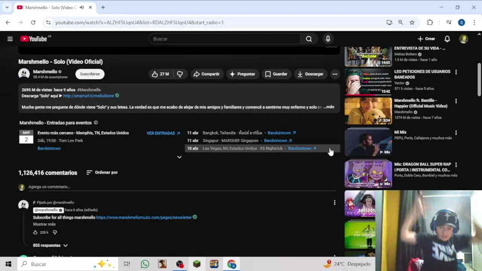The height and width of the screenshot is (271, 482).
Task: Open options for Marshmello ft. Bastille video
Action: [456, 101]
